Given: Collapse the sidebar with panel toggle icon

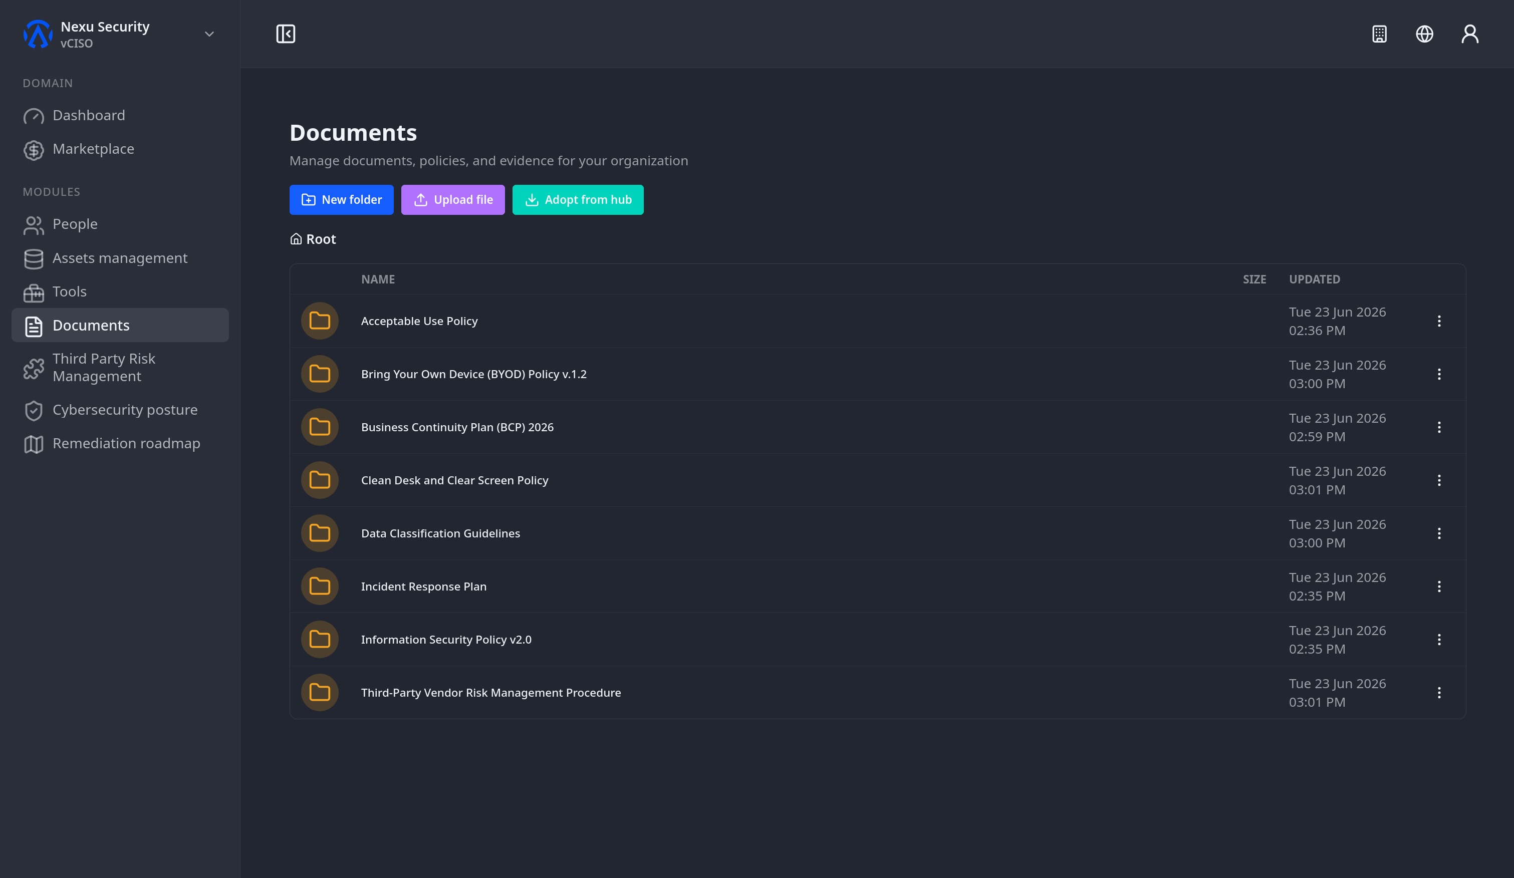Looking at the screenshot, I should pos(286,34).
